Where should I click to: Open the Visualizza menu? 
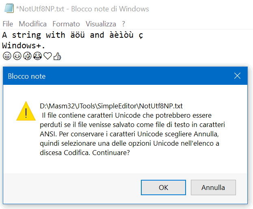point(101,24)
